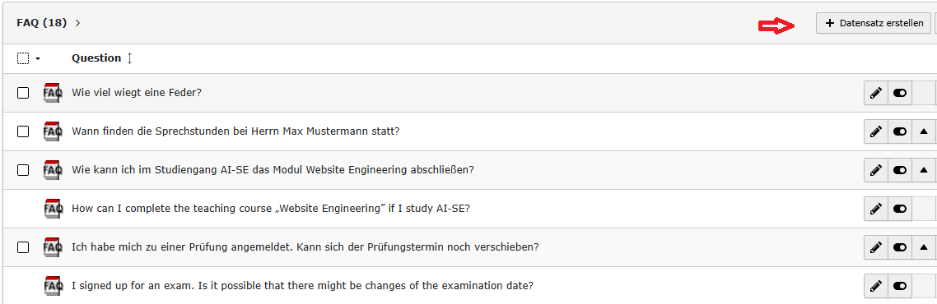Edit the 'How can I complete' English record
The image size is (937, 304).
(876, 209)
